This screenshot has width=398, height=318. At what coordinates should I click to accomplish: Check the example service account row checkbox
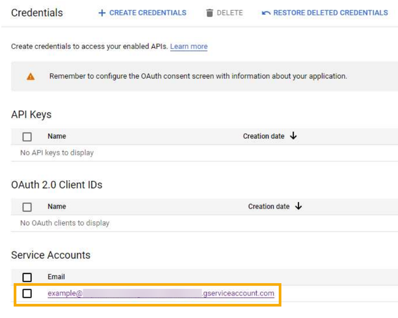click(x=27, y=294)
